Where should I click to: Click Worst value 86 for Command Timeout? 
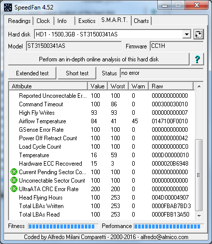click(x=114, y=104)
